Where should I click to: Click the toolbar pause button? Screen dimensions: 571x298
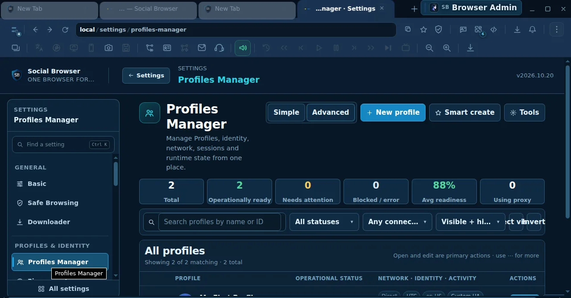click(336, 48)
